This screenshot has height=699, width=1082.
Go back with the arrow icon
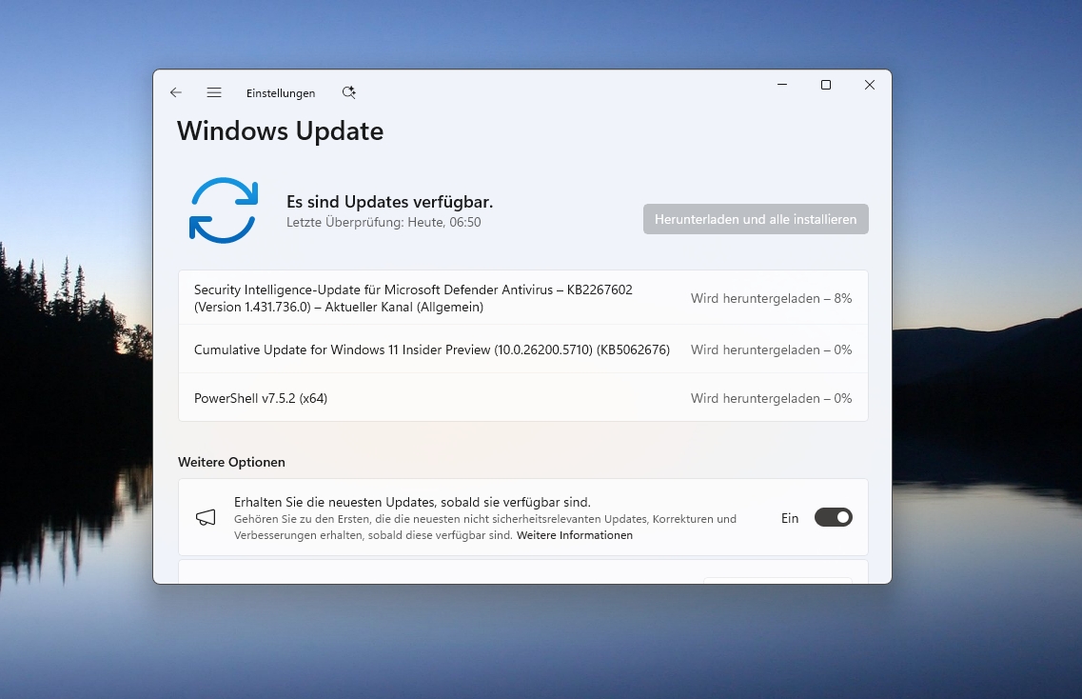(x=176, y=92)
